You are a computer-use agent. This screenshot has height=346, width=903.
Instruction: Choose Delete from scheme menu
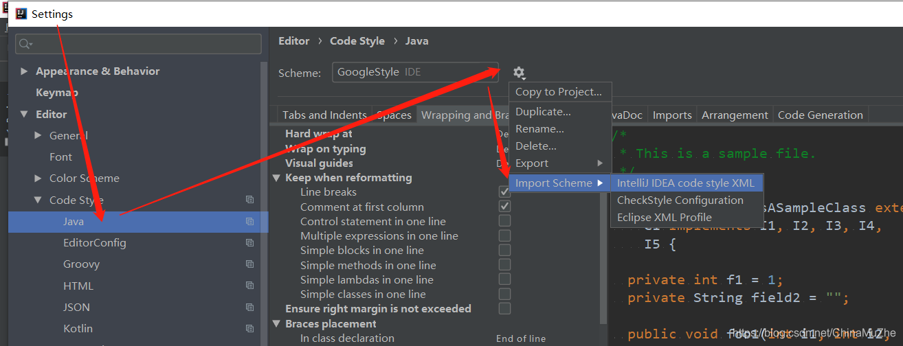click(x=559, y=146)
